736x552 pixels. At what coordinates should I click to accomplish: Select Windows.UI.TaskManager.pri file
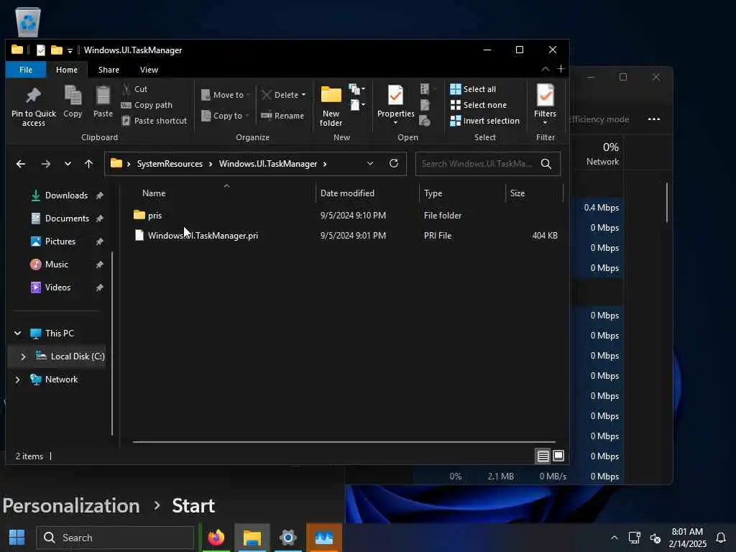(x=202, y=236)
